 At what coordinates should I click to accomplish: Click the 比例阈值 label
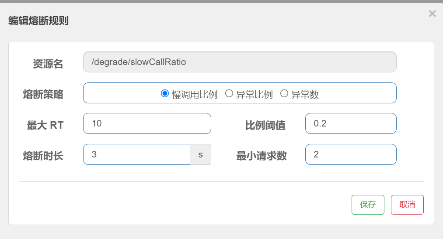(x=265, y=125)
